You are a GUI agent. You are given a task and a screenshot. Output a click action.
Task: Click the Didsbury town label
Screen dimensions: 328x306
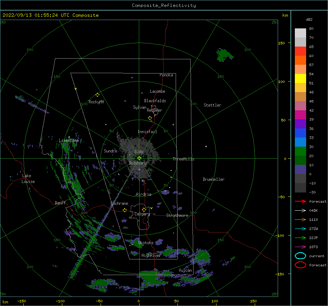point(137,163)
